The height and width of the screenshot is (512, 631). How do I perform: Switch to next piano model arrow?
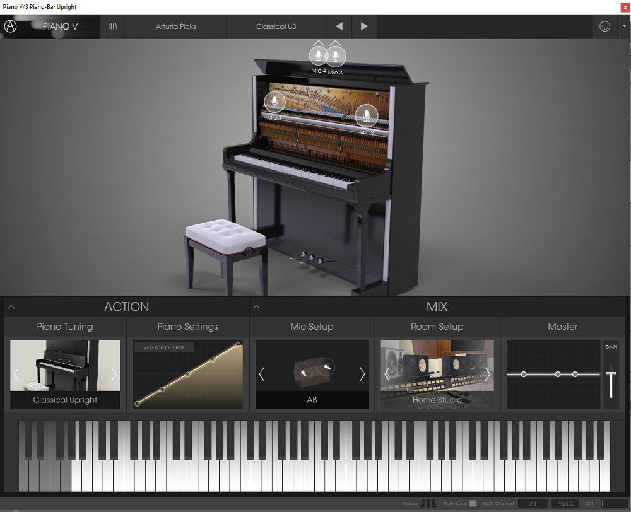coord(114,374)
